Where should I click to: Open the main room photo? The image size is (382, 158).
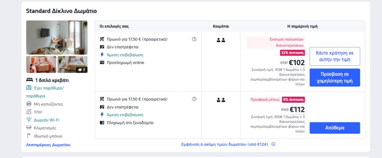tap(57, 37)
